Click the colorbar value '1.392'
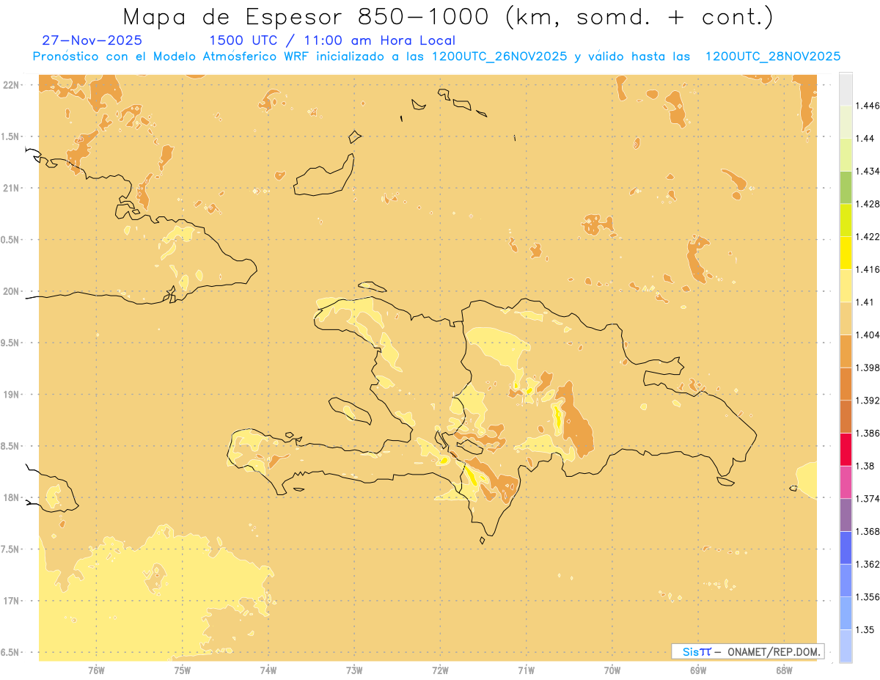The image size is (880, 680). pyautogui.click(x=868, y=401)
